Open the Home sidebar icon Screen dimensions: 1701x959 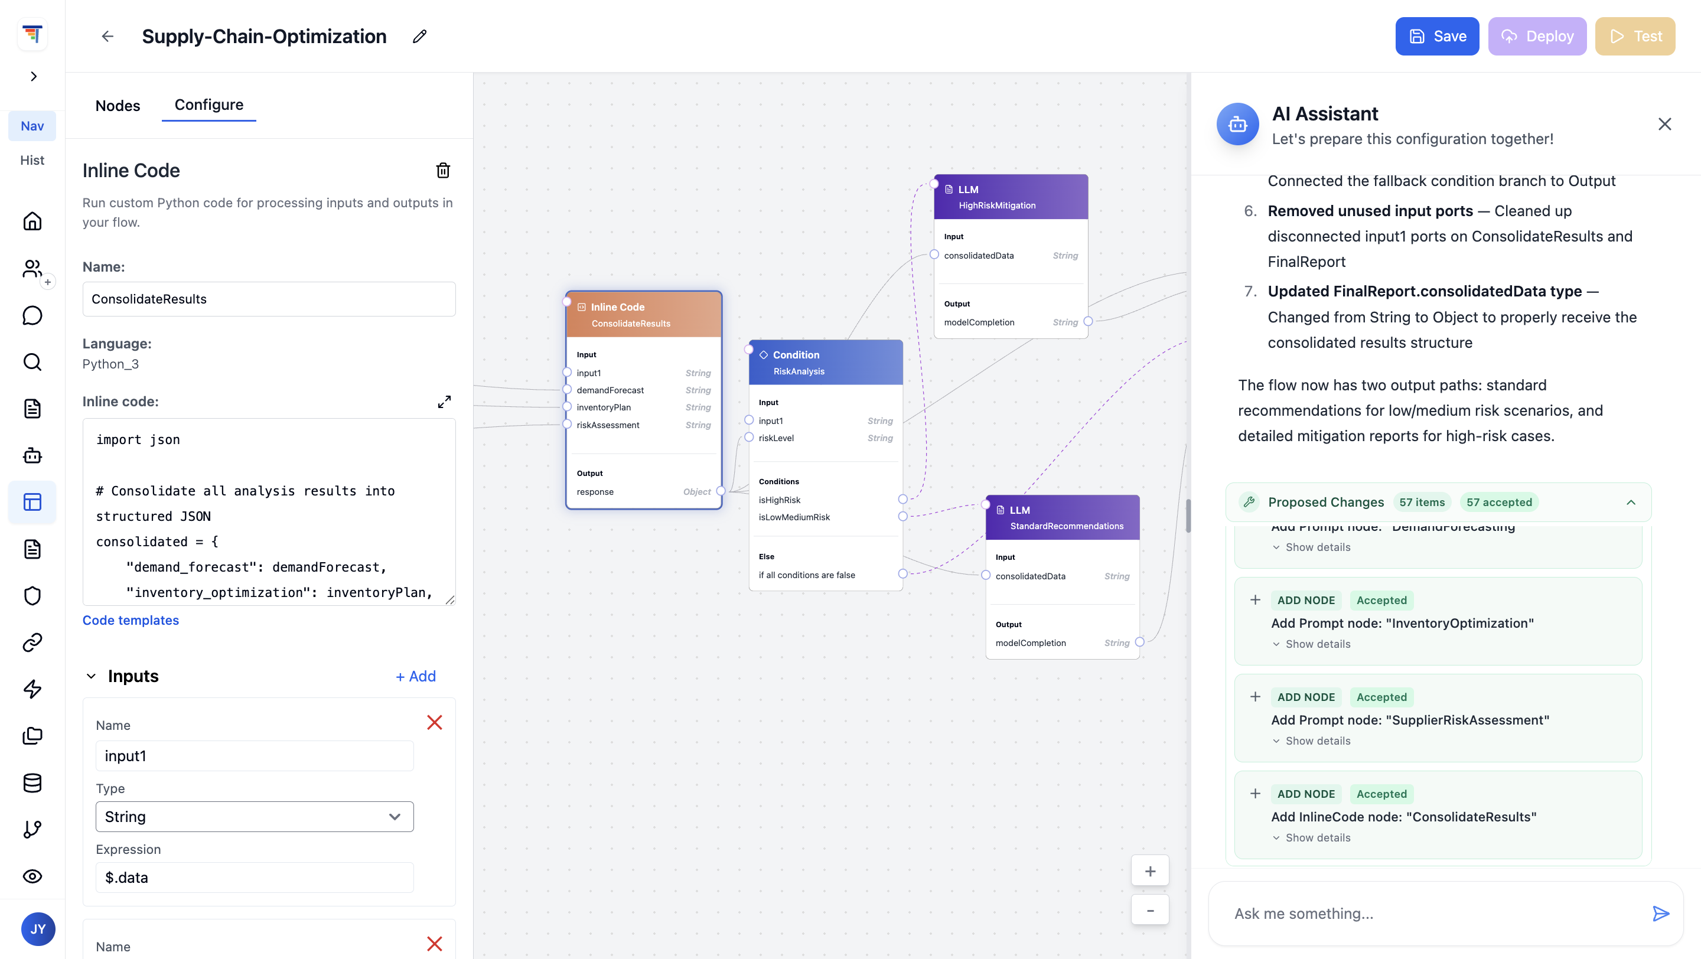32,221
